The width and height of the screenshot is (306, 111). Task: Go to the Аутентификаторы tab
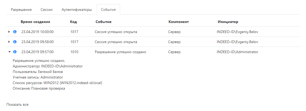point(77,10)
